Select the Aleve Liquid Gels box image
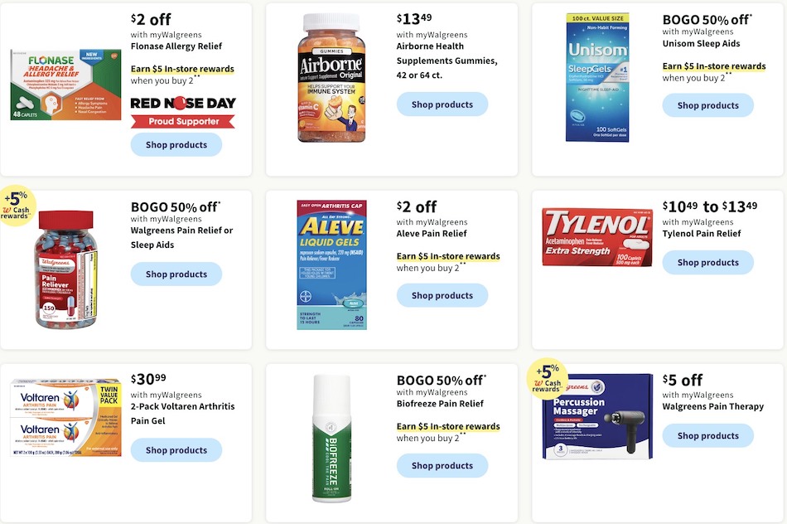 331,264
